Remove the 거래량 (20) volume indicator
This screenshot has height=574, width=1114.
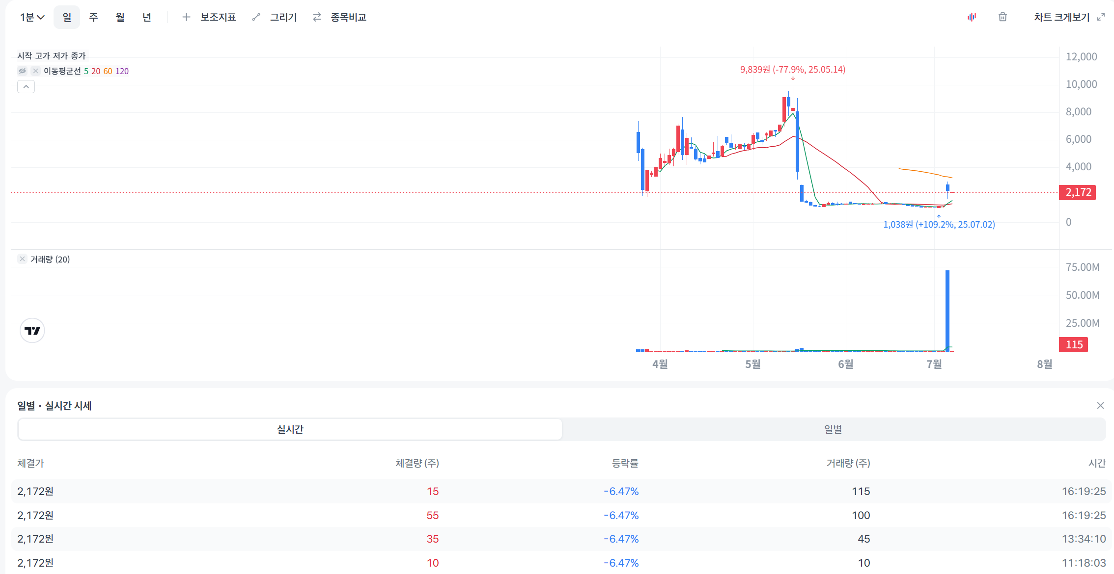coord(22,259)
